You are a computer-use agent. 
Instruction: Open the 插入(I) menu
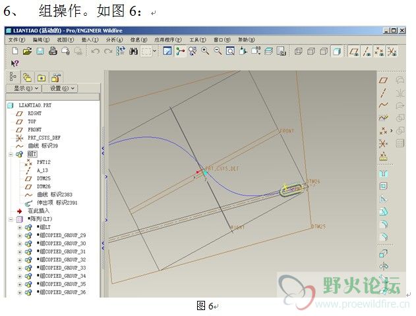point(90,39)
